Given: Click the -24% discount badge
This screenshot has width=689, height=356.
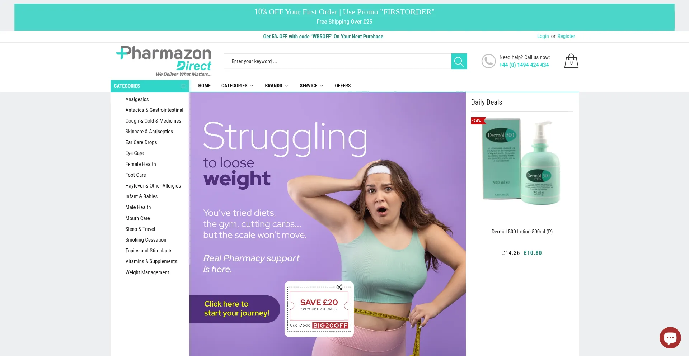Looking at the screenshot, I should coord(477,121).
